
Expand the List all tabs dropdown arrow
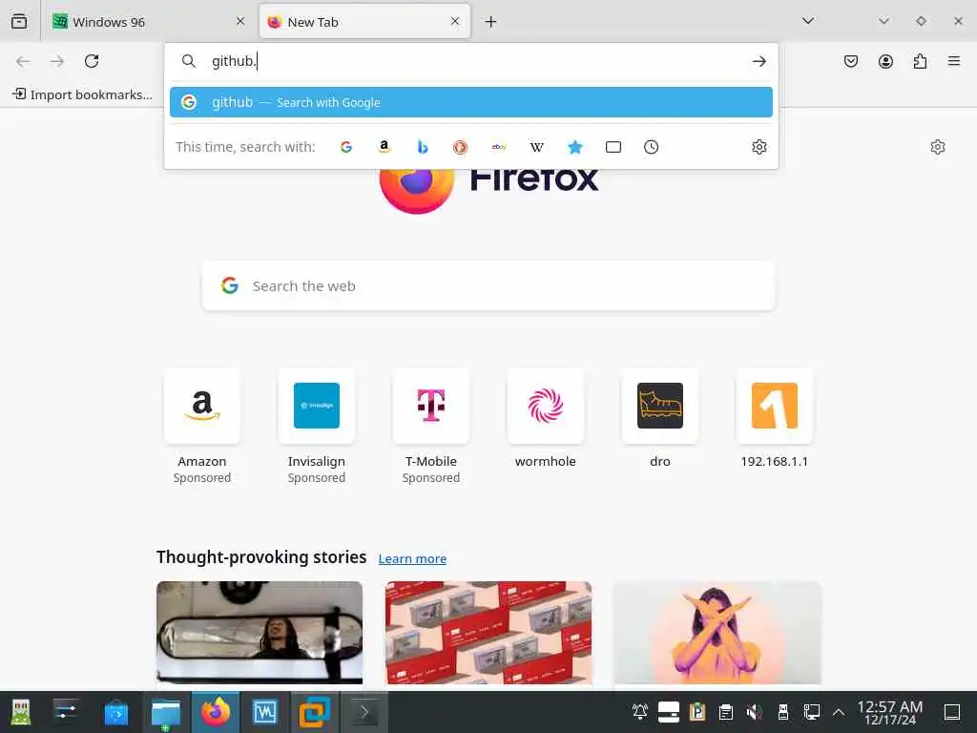click(808, 21)
